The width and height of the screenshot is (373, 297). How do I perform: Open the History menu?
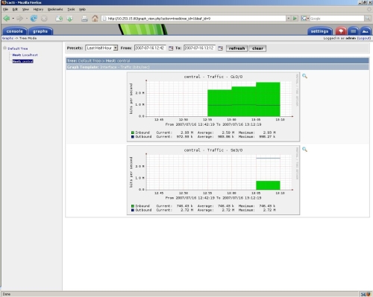38,9
